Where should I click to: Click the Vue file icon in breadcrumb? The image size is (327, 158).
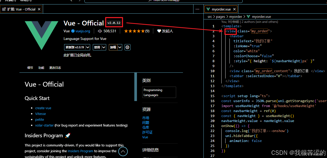248,17
